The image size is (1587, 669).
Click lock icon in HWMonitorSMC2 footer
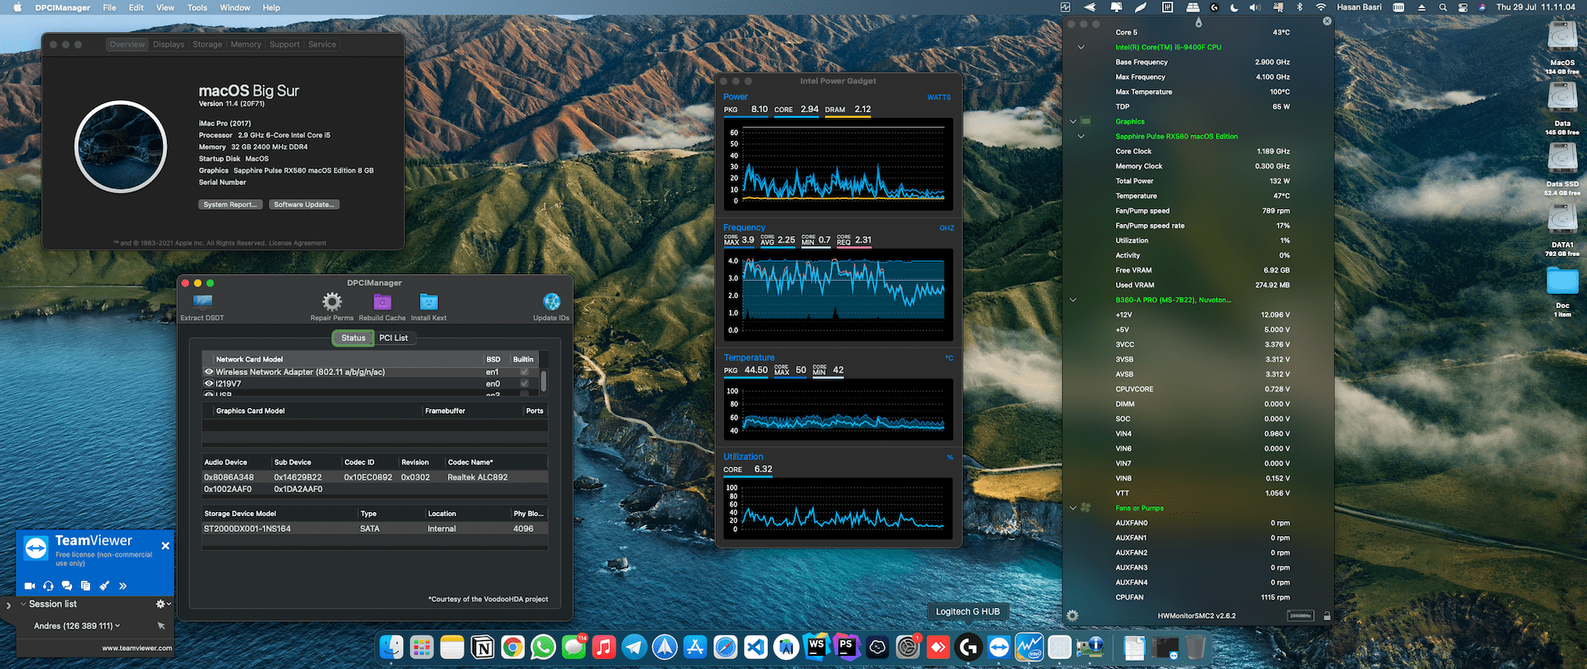[1327, 615]
